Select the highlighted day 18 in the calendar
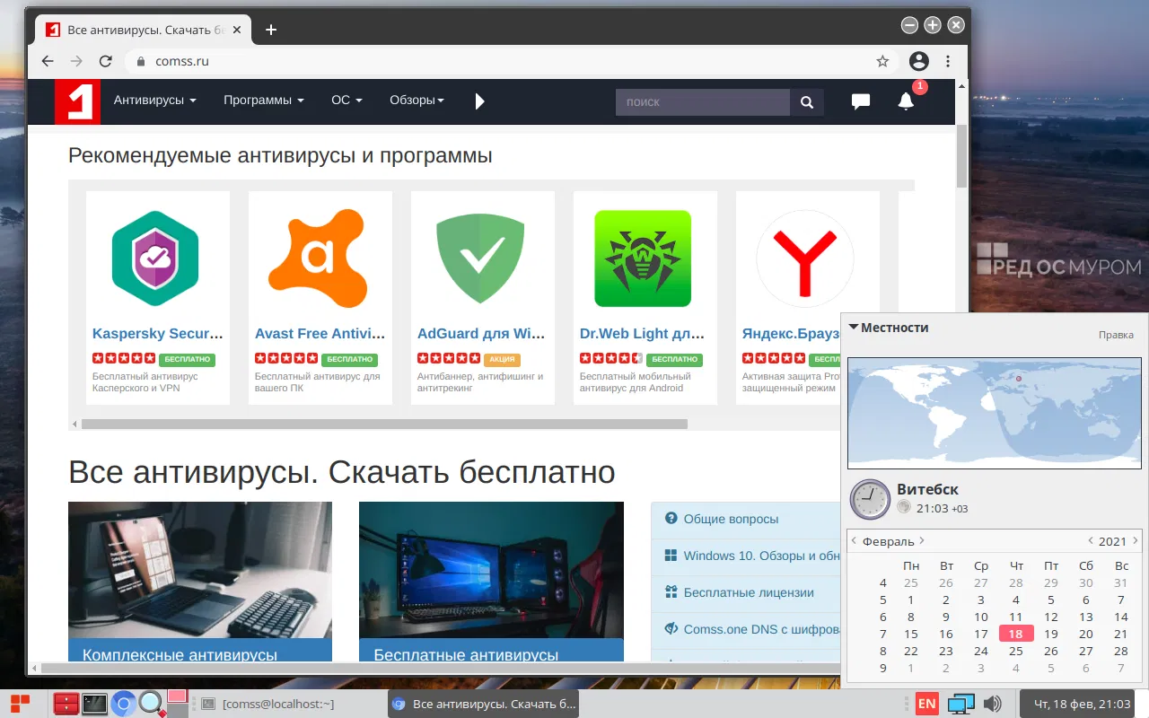The width and height of the screenshot is (1149, 718). point(1015,634)
